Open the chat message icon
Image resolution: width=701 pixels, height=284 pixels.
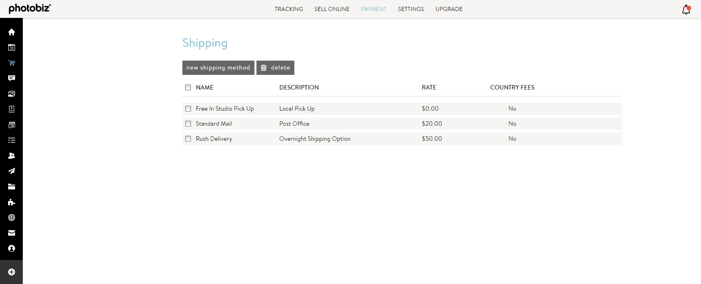coord(11,78)
